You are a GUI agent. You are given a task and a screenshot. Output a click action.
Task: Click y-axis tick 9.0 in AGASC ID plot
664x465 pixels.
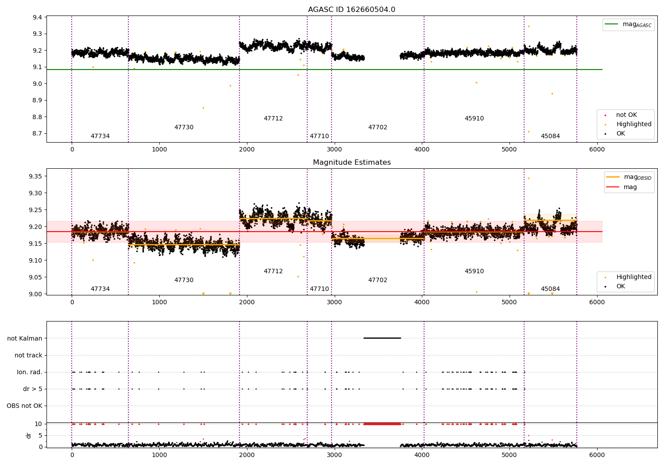pyautogui.click(x=38, y=84)
